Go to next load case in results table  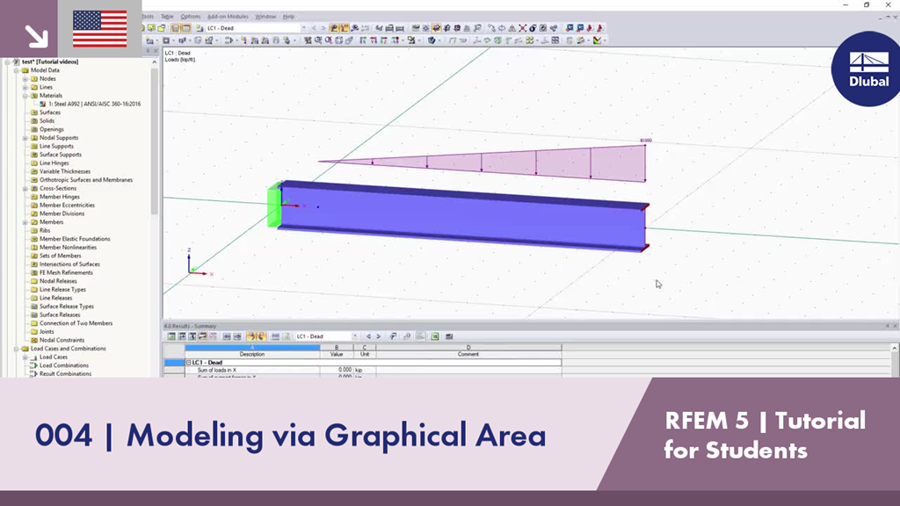point(378,336)
